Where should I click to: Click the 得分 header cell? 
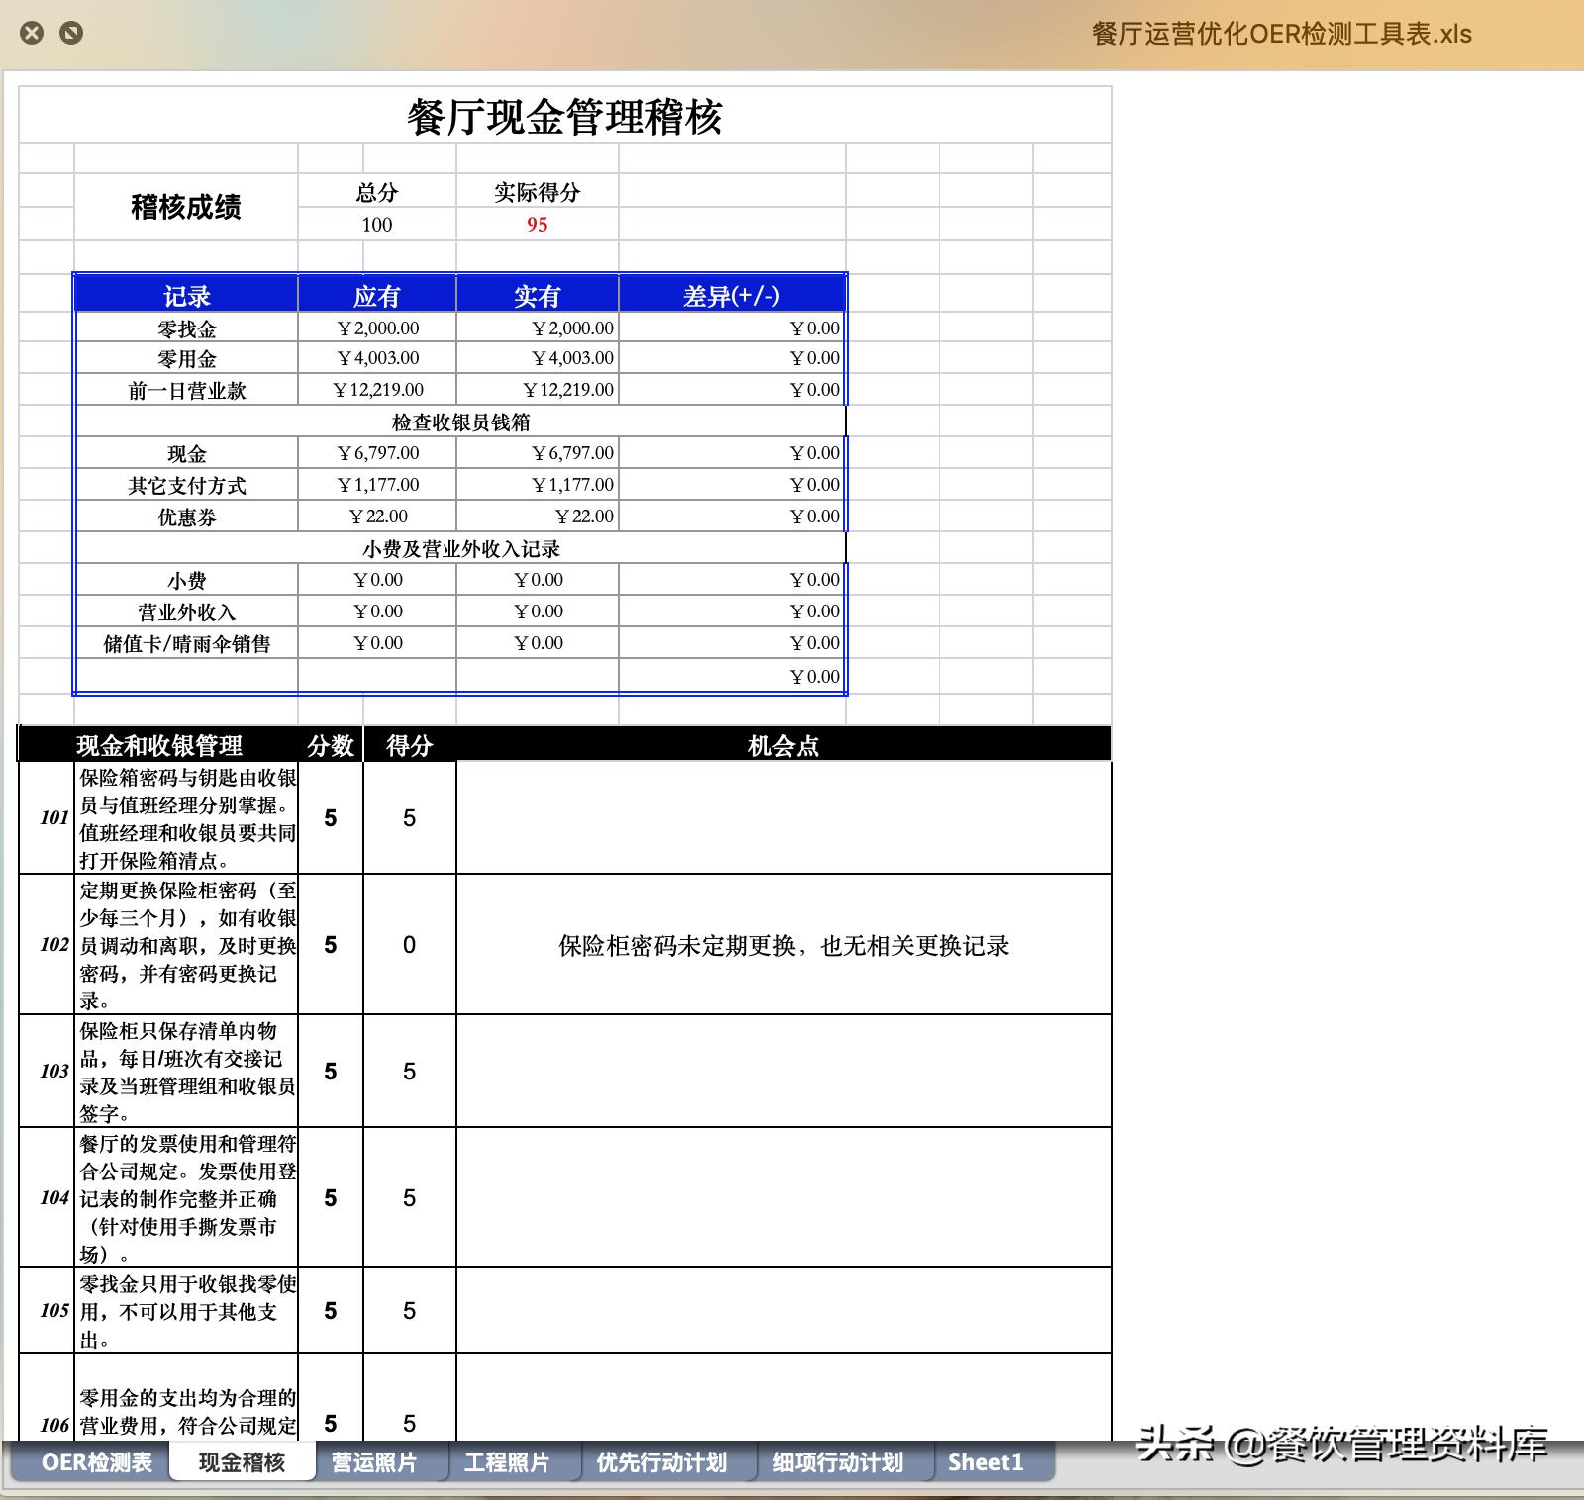coord(410,745)
